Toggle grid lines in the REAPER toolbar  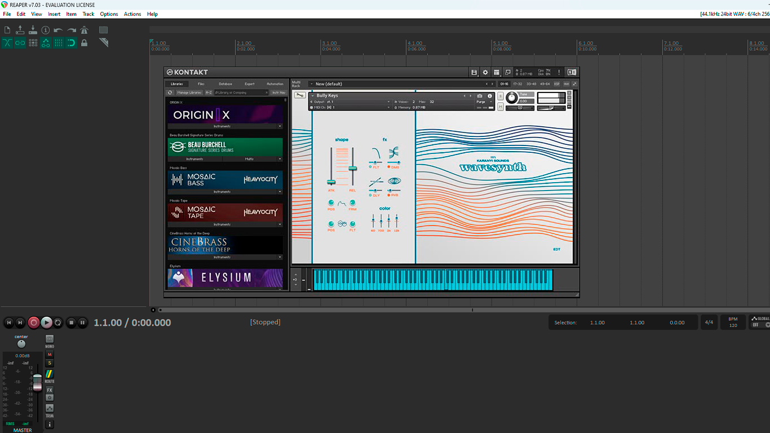click(x=59, y=43)
